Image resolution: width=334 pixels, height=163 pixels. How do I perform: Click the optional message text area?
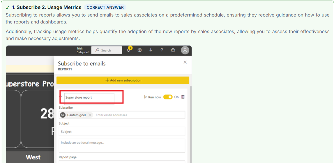tap(122, 146)
